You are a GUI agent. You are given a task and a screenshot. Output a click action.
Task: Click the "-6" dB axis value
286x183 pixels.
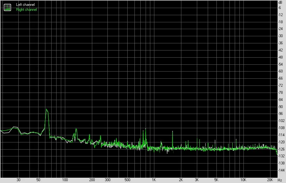click(280, 8)
